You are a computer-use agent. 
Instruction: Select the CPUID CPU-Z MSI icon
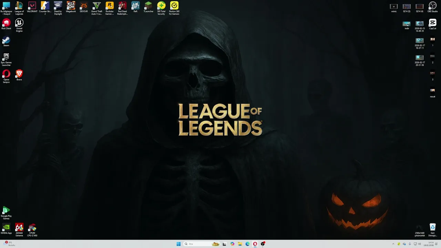pyautogui.click(x=32, y=230)
